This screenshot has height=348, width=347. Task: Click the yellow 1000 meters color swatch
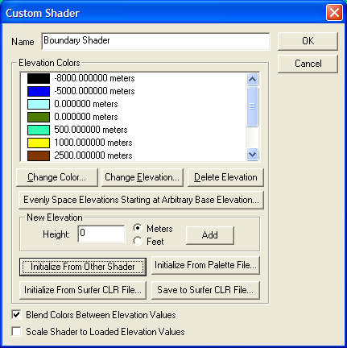pyautogui.click(x=39, y=143)
